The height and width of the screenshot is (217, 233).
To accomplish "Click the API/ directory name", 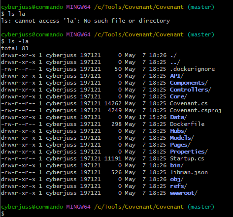I will 176,76.
